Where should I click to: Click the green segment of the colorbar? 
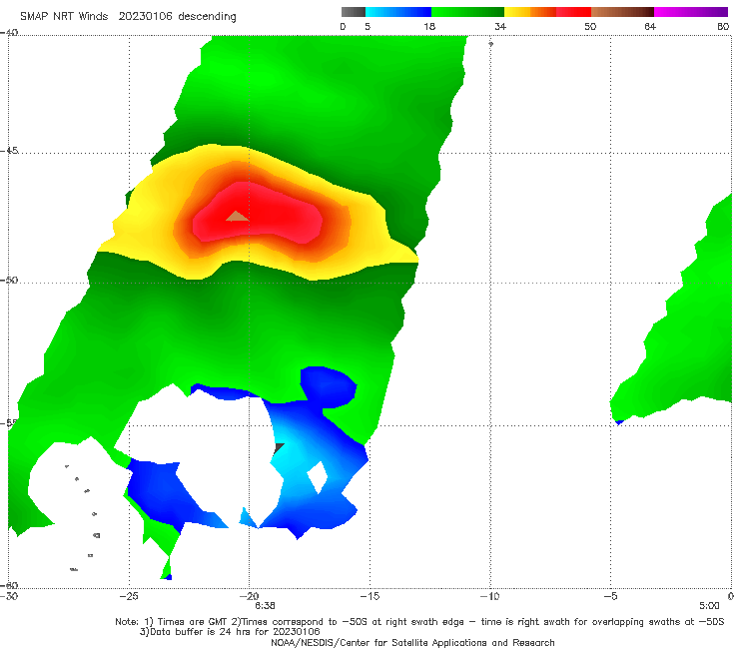pyautogui.click(x=467, y=12)
